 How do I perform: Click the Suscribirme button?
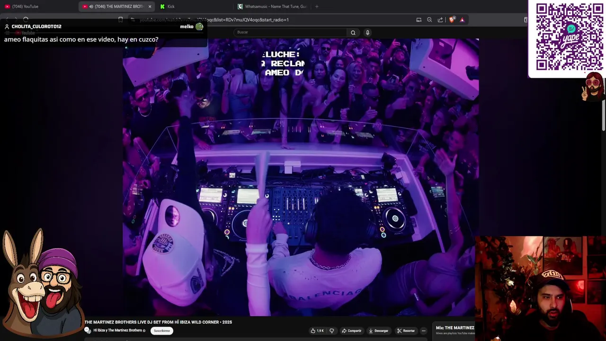point(161,331)
